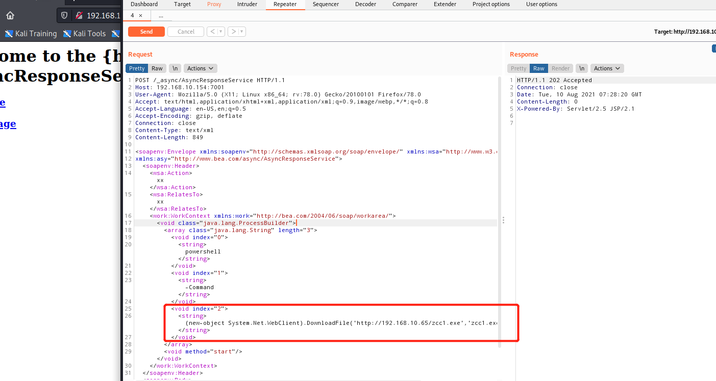
Task: Click the response Date header line
Action: pyautogui.click(x=579, y=94)
